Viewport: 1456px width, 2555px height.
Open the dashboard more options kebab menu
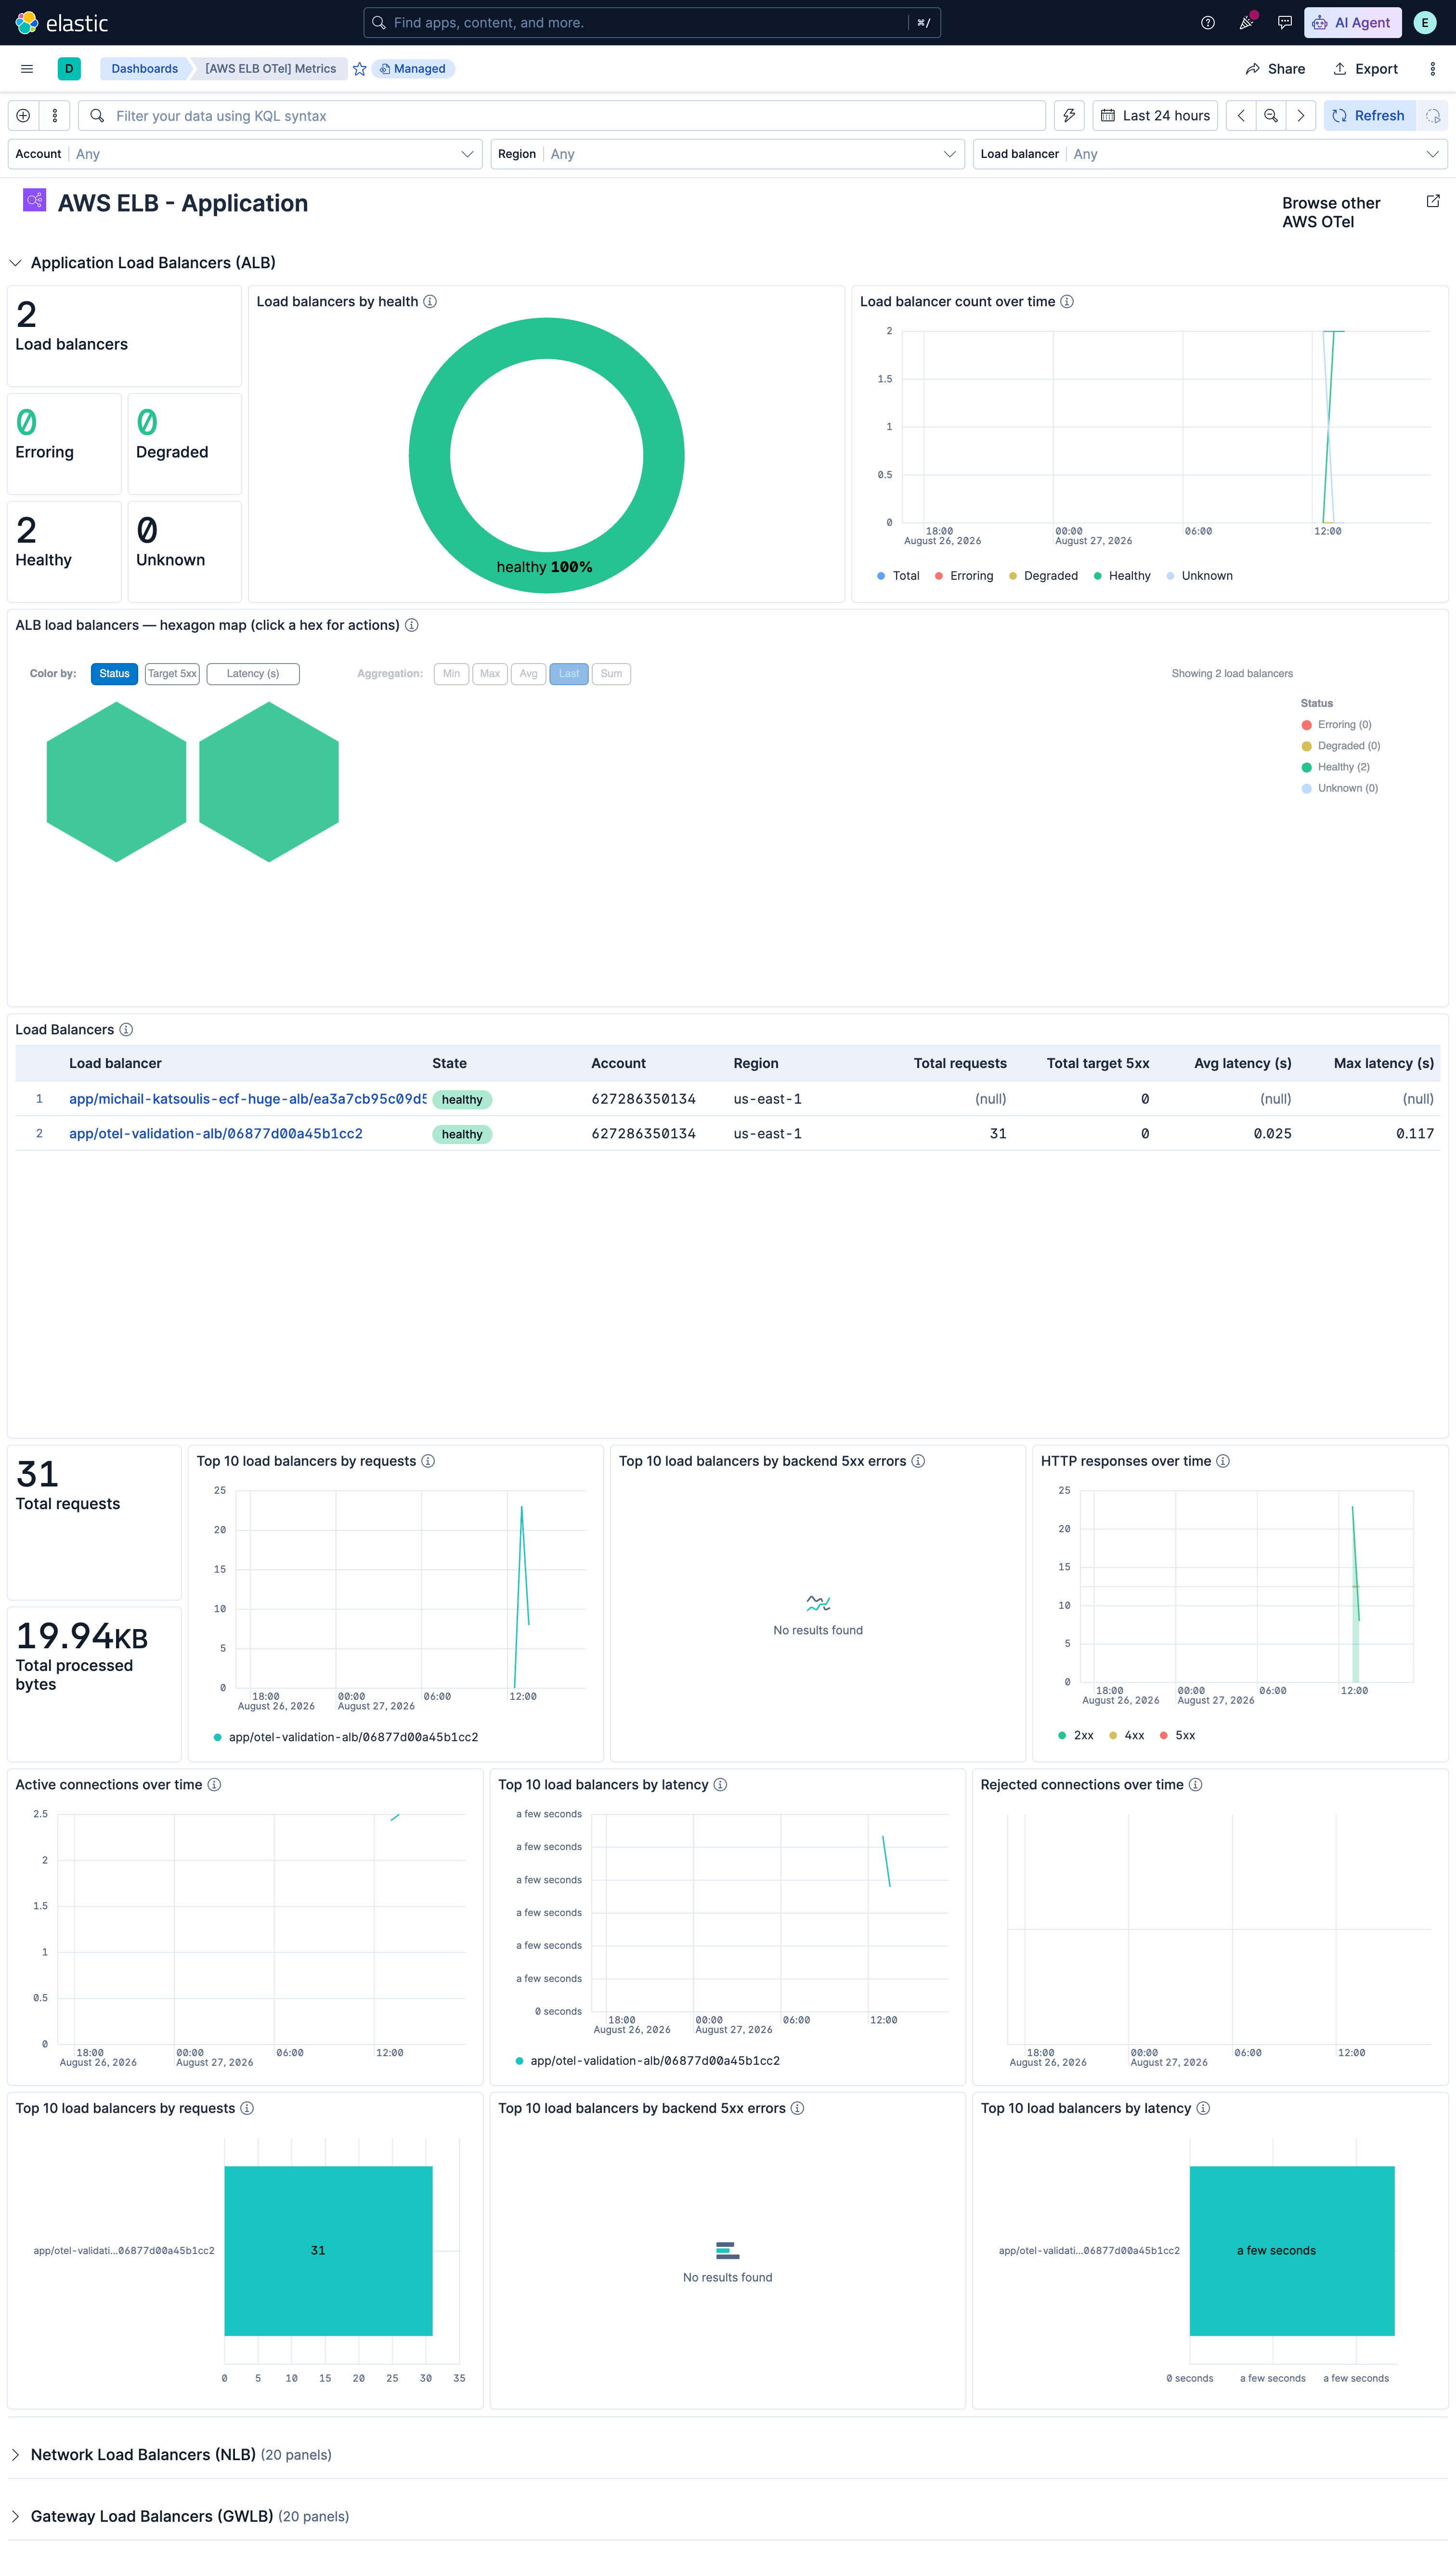click(1433, 69)
